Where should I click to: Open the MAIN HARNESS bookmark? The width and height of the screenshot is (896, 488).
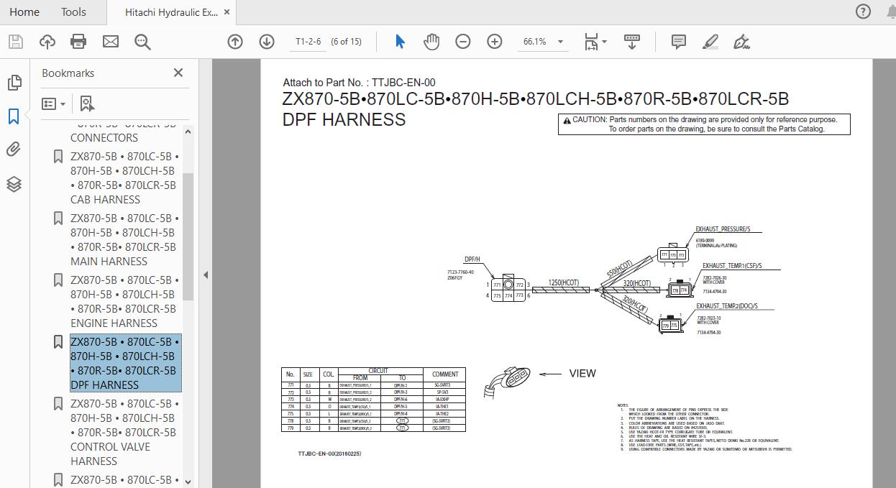click(124, 239)
